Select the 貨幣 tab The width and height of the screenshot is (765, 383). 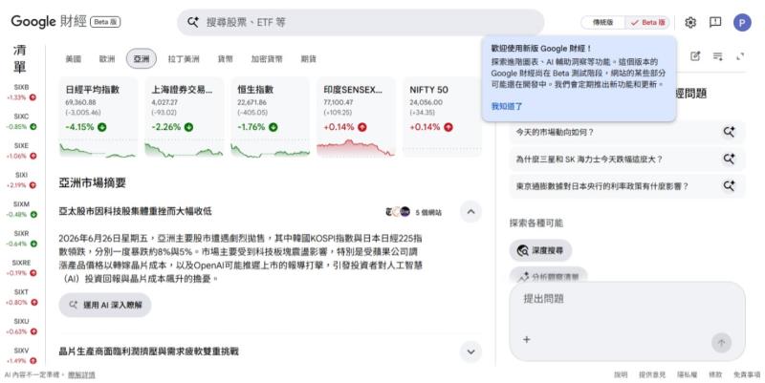coord(225,59)
